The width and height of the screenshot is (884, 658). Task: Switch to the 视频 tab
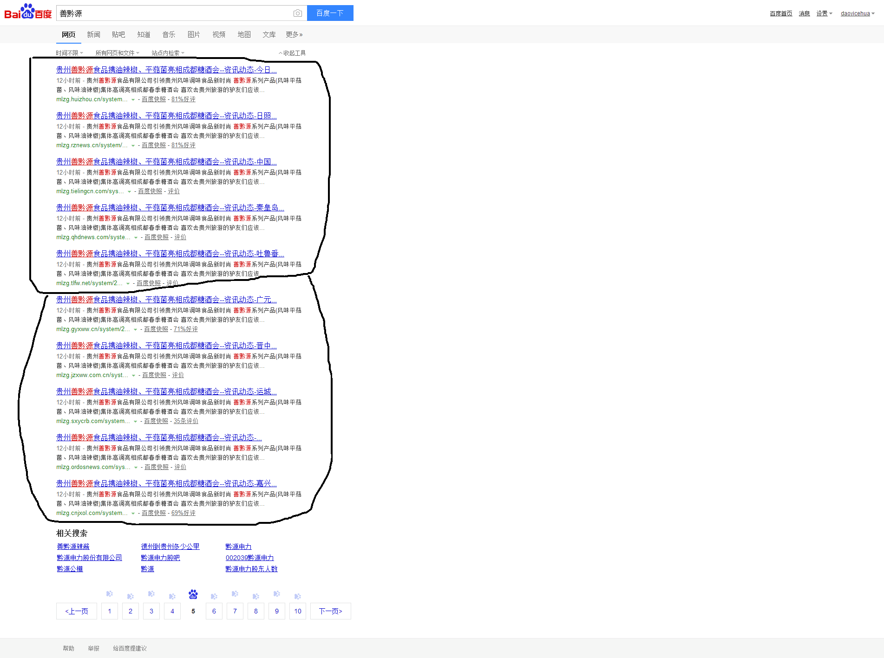219,34
